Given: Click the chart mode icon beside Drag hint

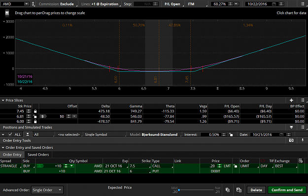Looking at the screenshot, I should click(x=7, y=13).
